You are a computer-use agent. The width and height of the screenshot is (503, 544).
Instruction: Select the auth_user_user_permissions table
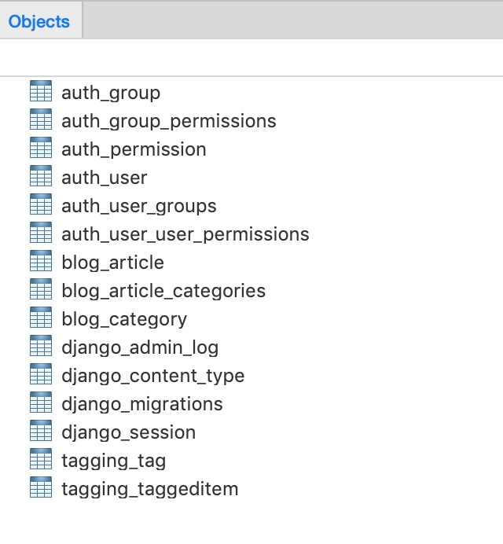[x=185, y=234]
